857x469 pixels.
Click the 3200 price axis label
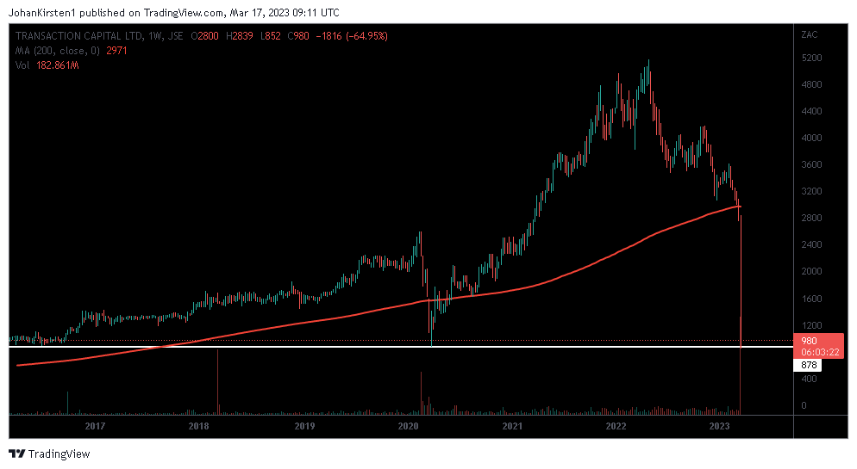(x=811, y=191)
